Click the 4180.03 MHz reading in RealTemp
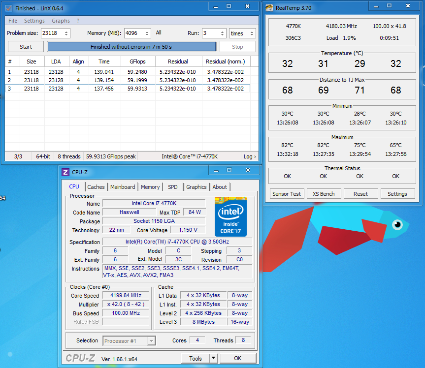This screenshot has height=368, width=425. tap(341, 26)
